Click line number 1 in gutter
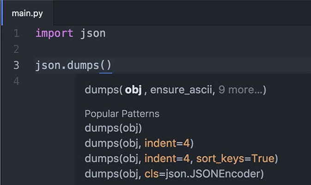Image resolution: width=311 pixels, height=185 pixels. click(x=17, y=33)
